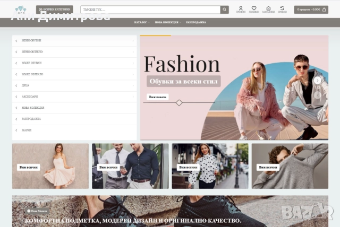The image size is (340, 227).
Task: Click Виж всички on pink dress card
Action: pos(28,167)
